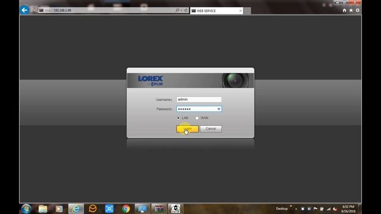Open the blue screen capture taskbar icon
Screen dimensions: 381x214
[x=109, y=209]
